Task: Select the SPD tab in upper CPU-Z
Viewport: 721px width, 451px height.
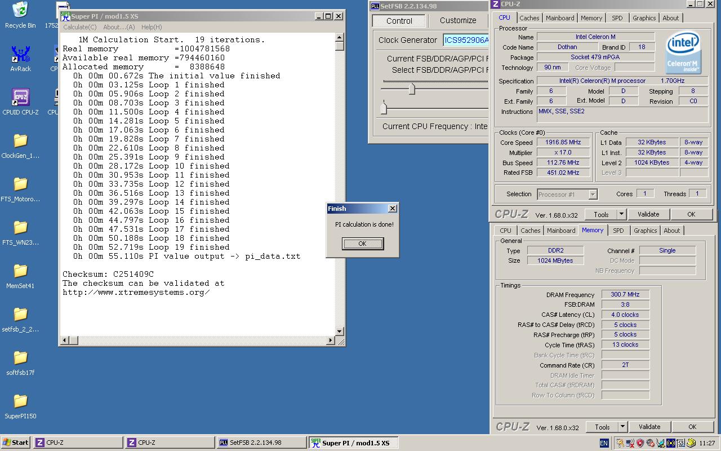Action: click(x=617, y=18)
